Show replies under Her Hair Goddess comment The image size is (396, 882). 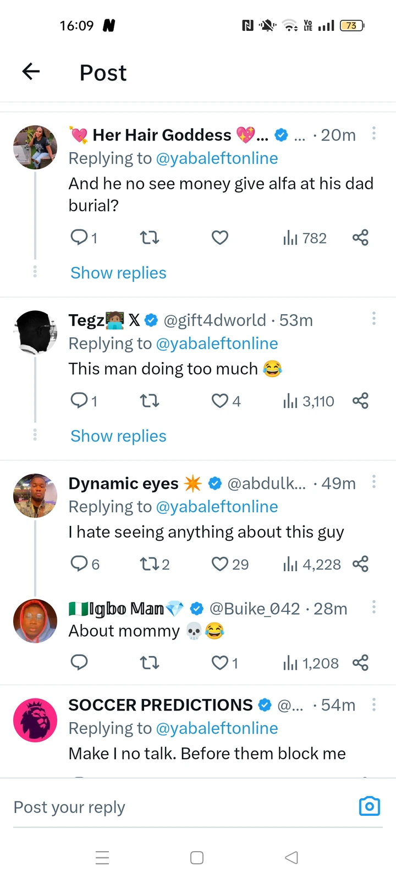(118, 273)
